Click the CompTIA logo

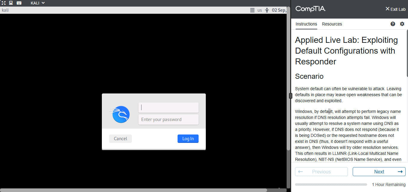pyautogui.click(x=311, y=9)
